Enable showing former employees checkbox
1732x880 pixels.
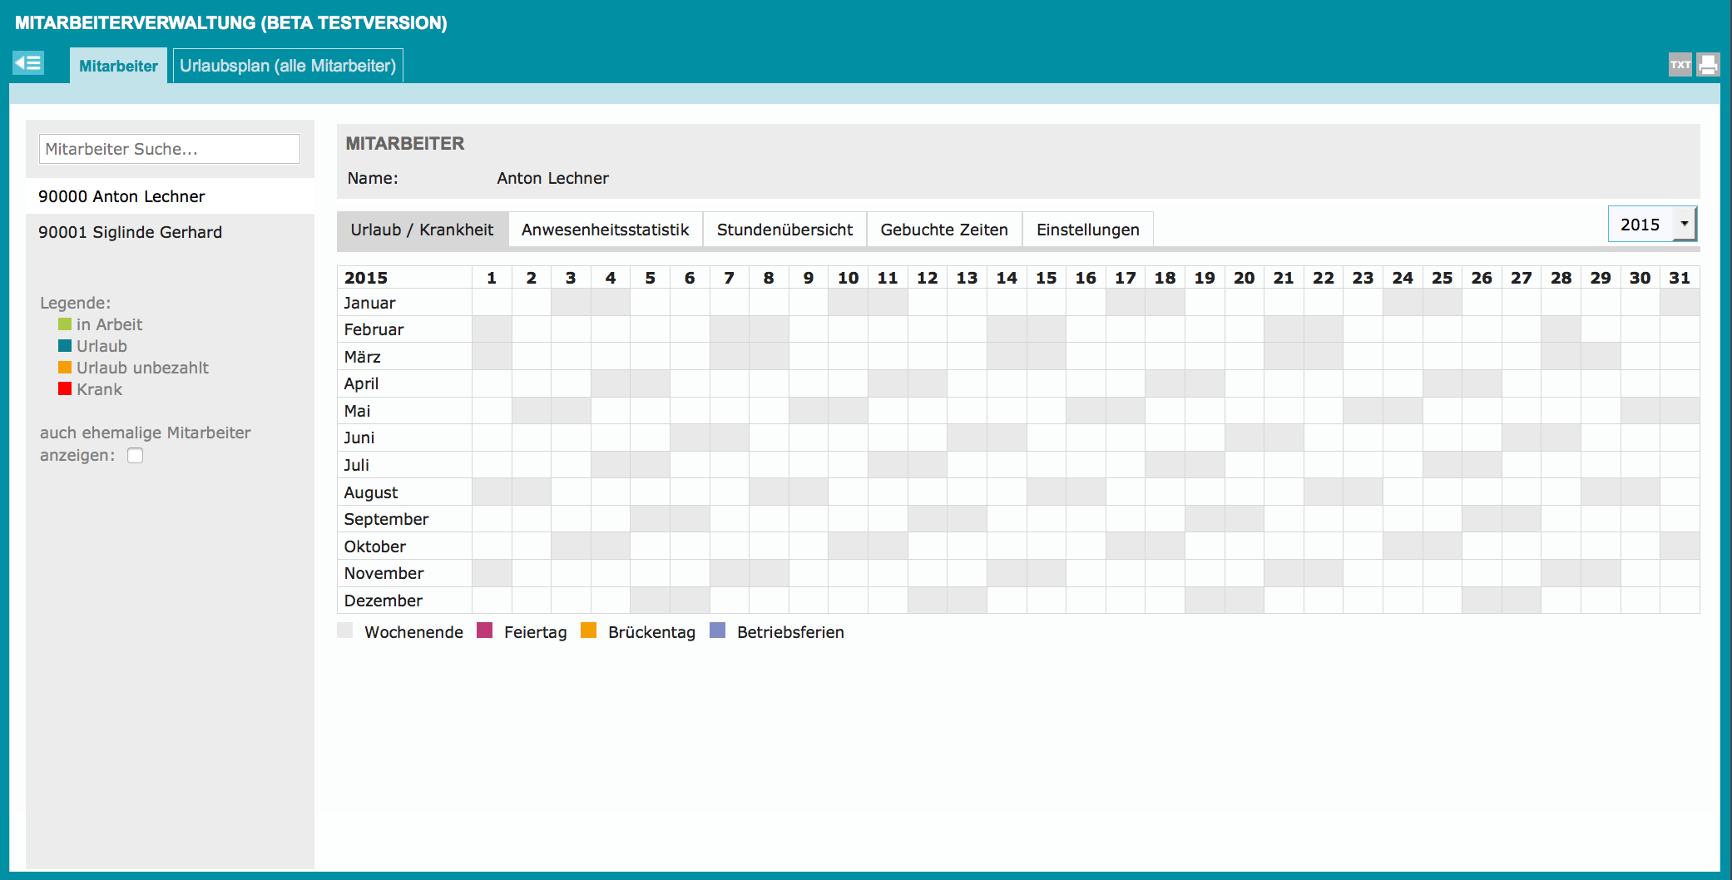pos(135,455)
